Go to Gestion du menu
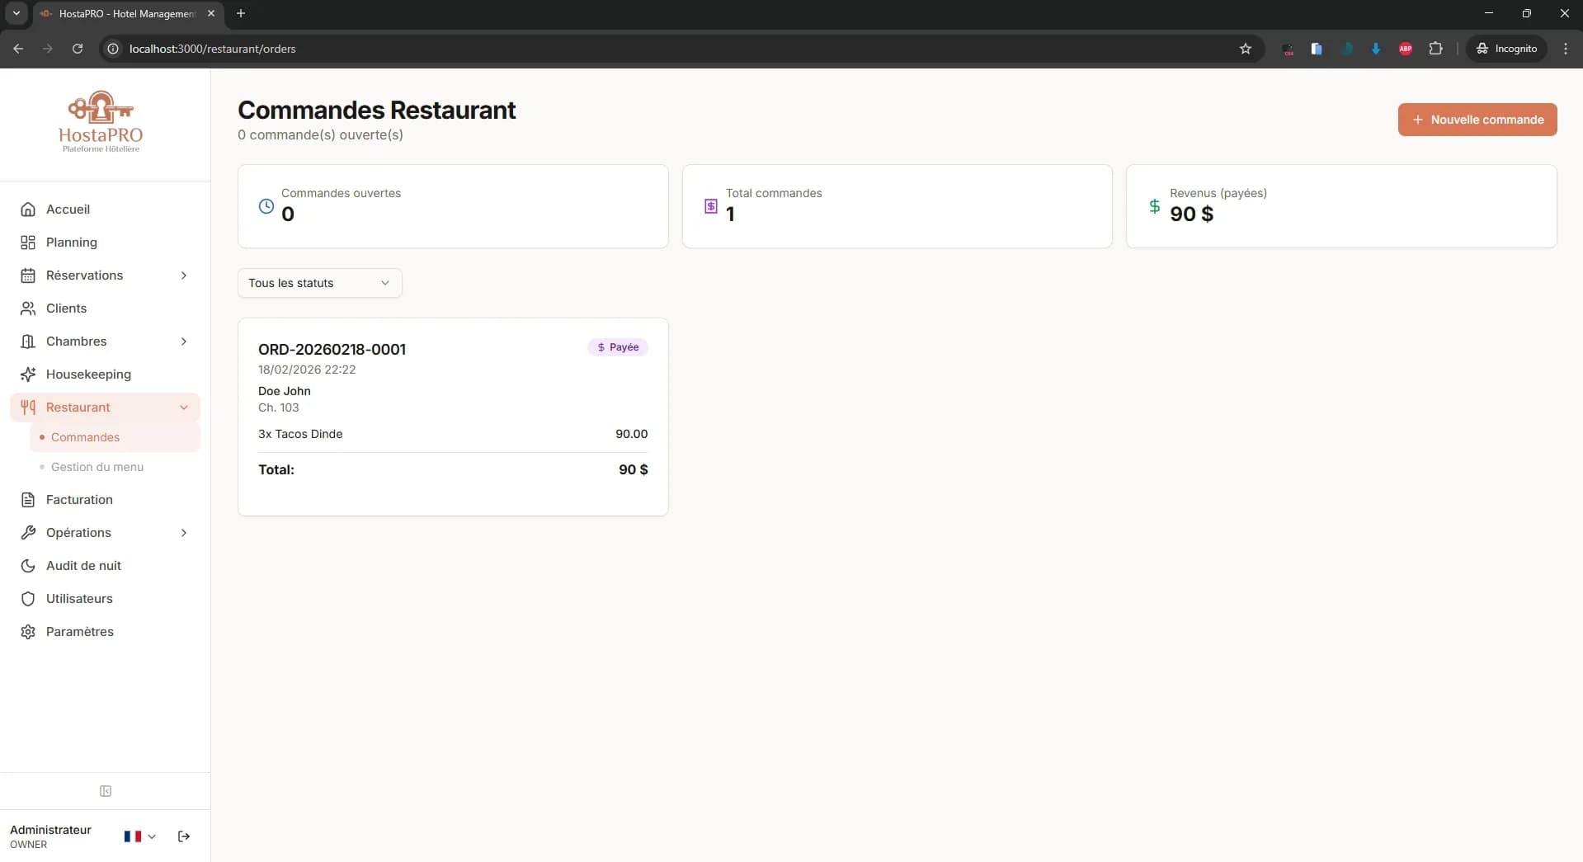The width and height of the screenshot is (1583, 862). (97, 467)
